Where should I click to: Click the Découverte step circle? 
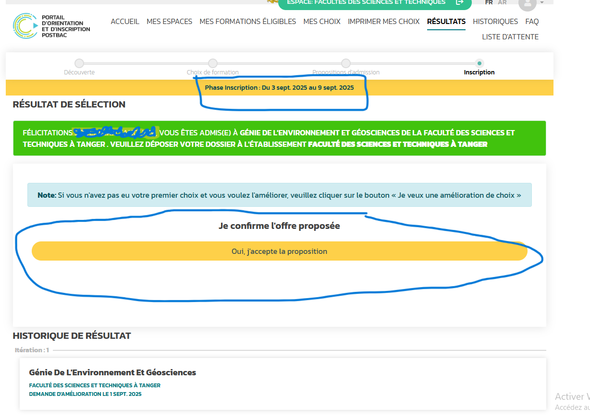[79, 63]
